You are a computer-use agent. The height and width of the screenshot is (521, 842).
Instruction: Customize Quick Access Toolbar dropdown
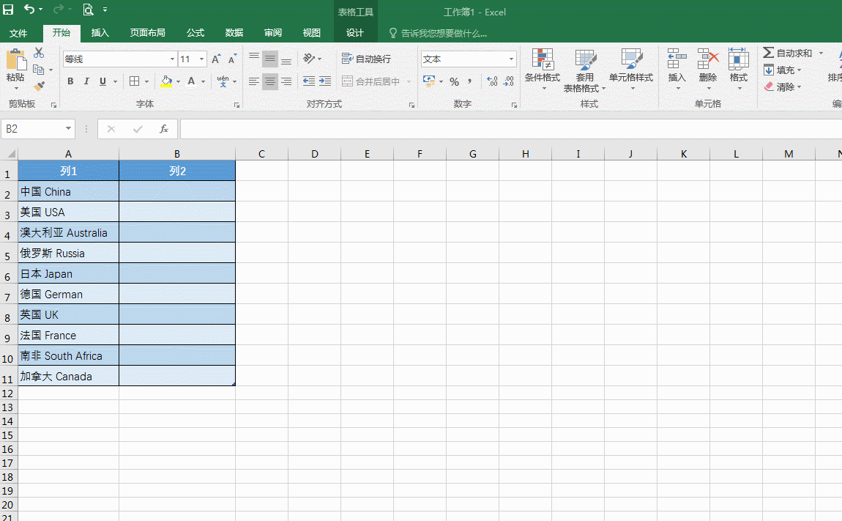click(x=105, y=10)
